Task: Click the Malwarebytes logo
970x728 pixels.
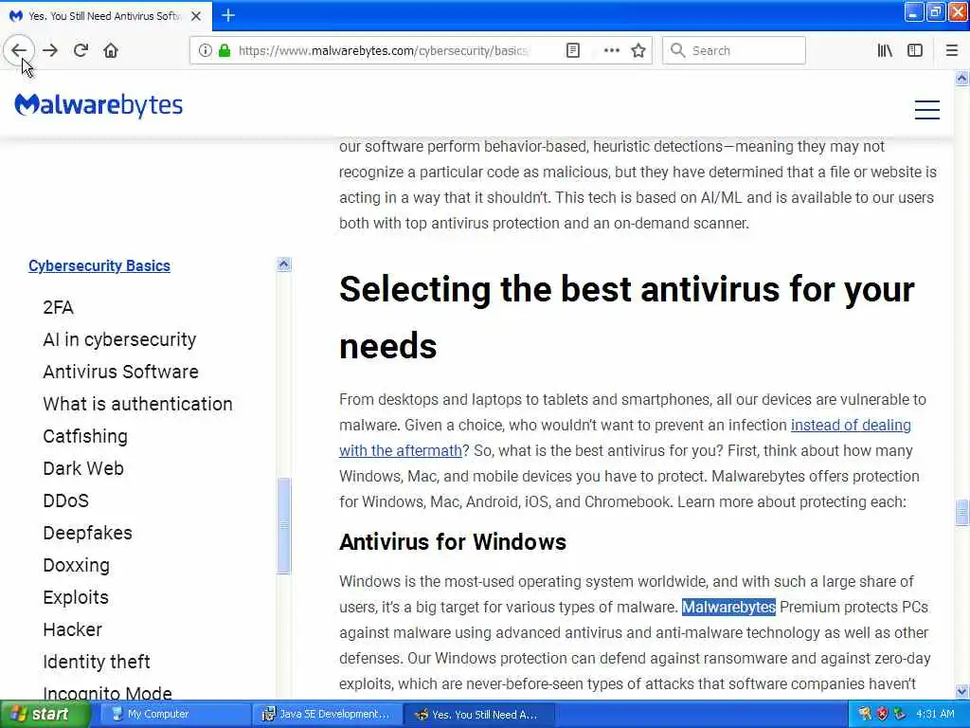Action: click(x=99, y=105)
